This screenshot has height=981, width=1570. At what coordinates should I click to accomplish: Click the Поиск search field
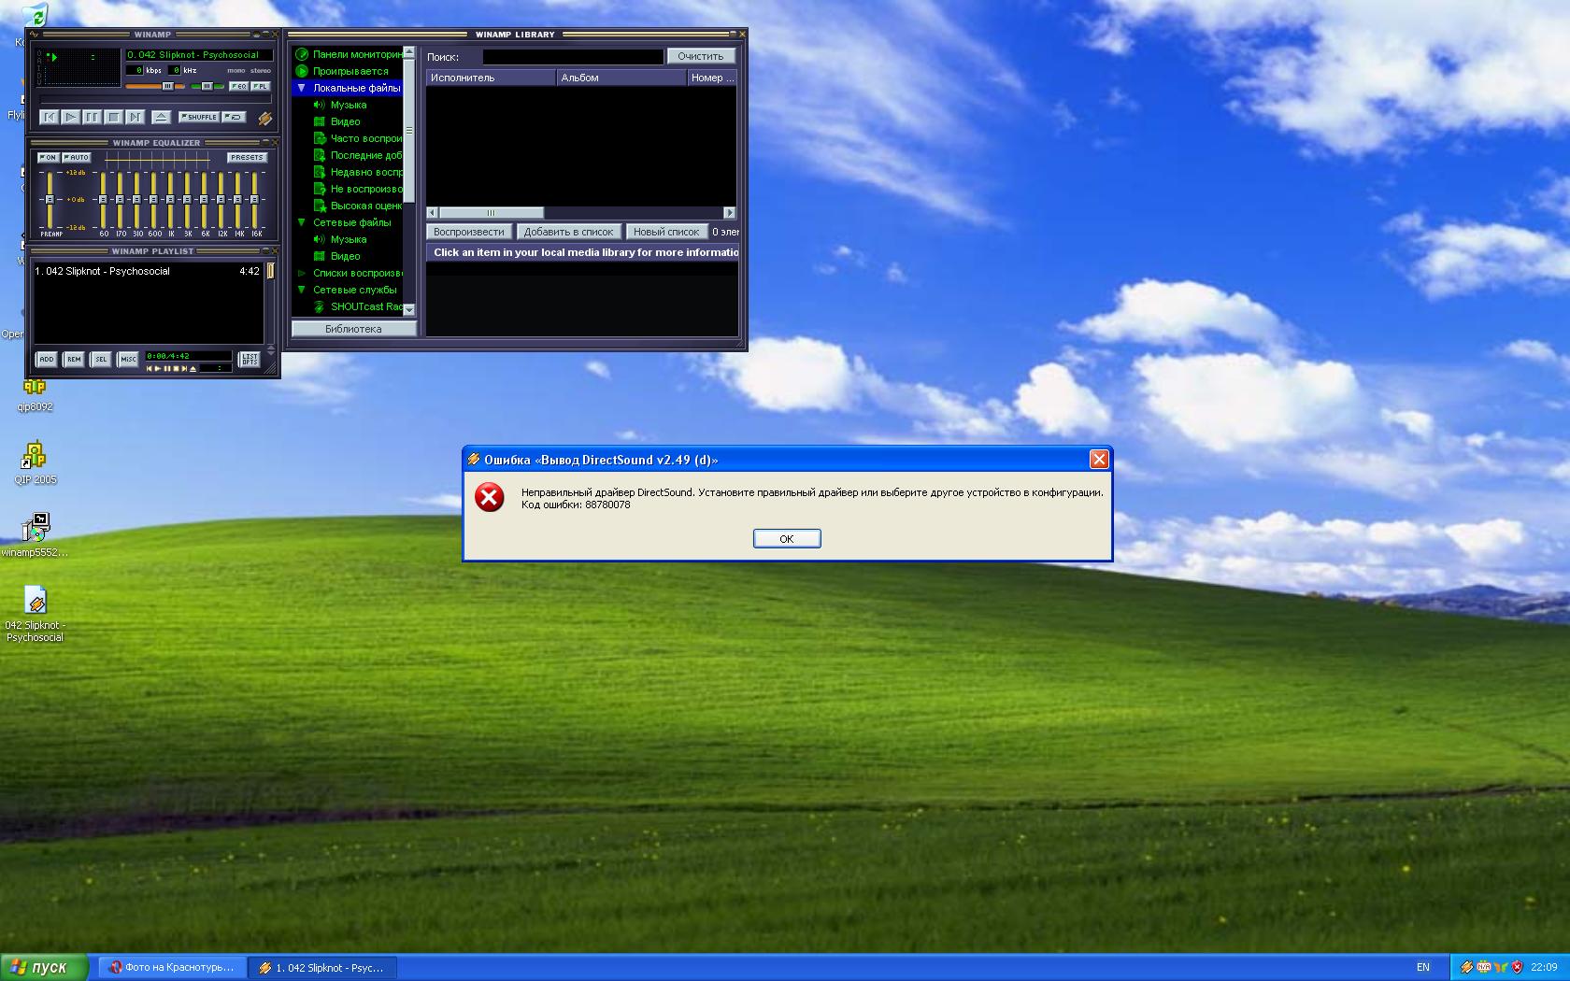(x=573, y=57)
